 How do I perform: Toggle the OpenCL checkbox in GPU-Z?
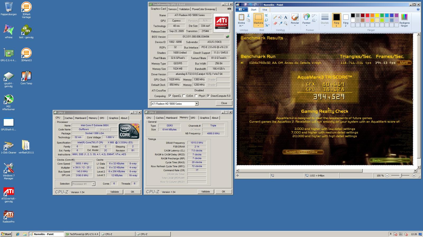(x=170, y=96)
